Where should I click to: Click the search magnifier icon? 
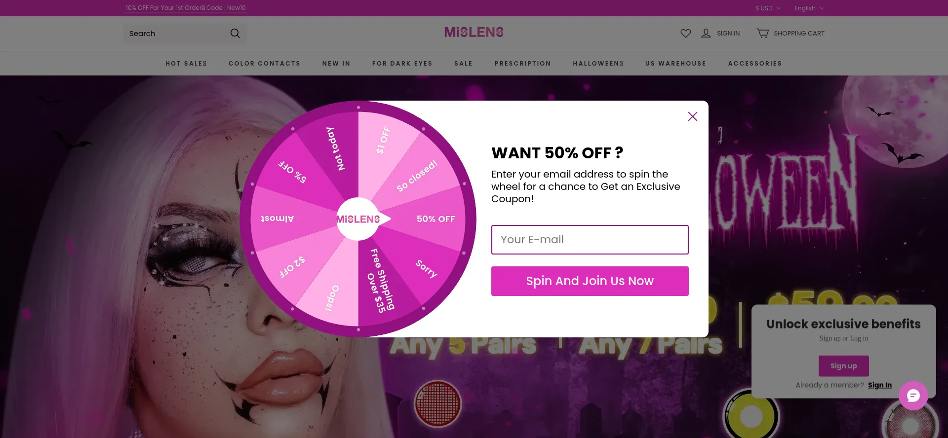(235, 34)
